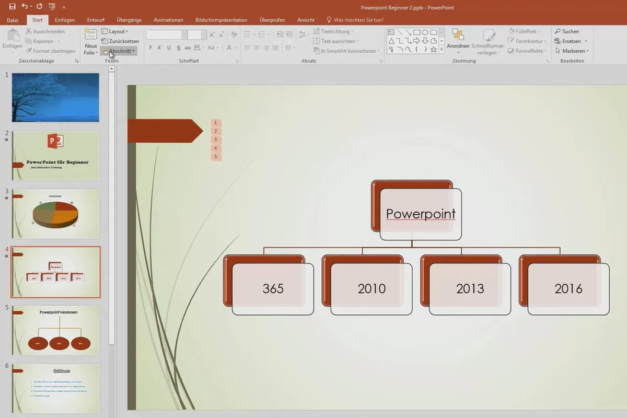Click Zurücksetzen in Folien group
The image size is (627, 418).
tap(120, 41)
